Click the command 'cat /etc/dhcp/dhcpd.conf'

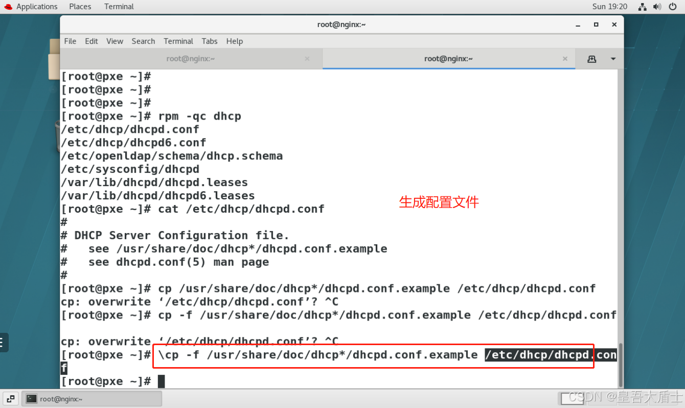point(241,209)
